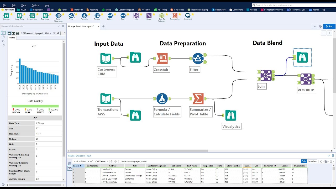Expand the 14 of 14 Fields selector

(x=88, y=161)
